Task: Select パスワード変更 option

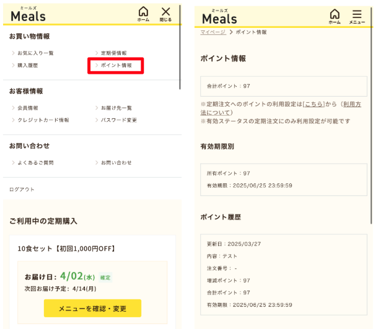Action: coord(119,120)
